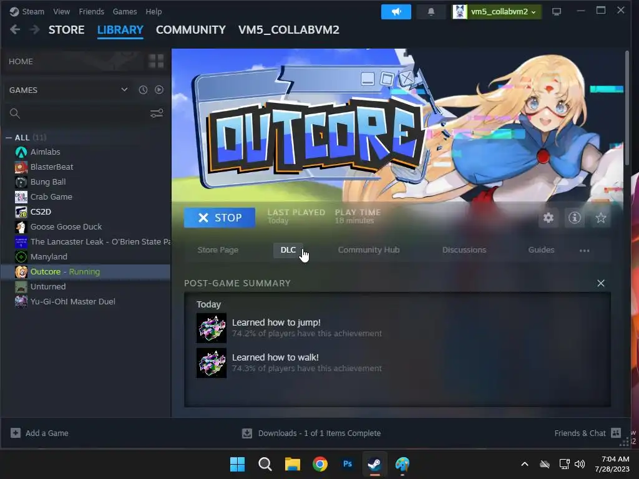Click the announcements megaphone button
The height and width of the screenshot is (479, 639).
pyautogui.click(x=396, y=12)
